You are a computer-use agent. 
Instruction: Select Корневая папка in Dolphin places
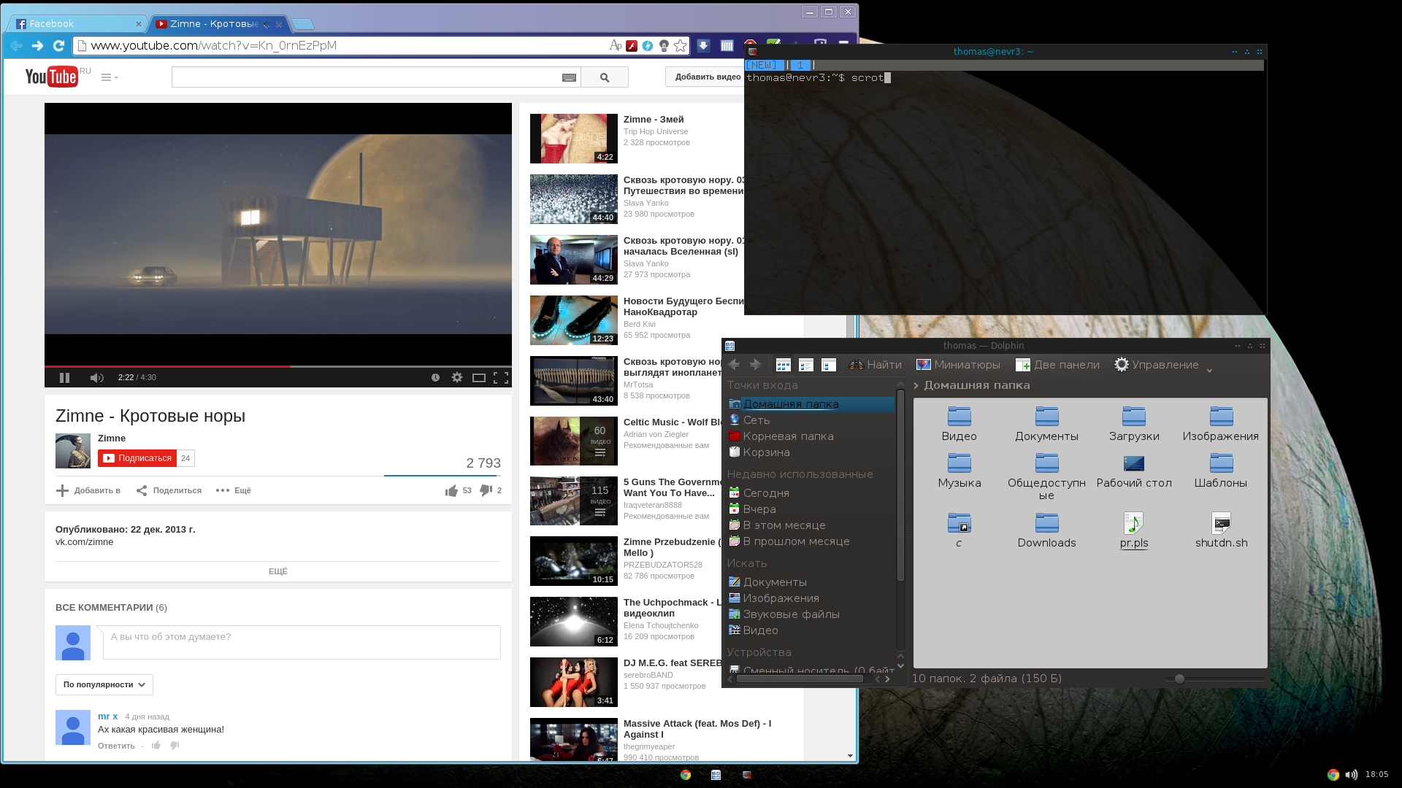[x=781, y=436]
